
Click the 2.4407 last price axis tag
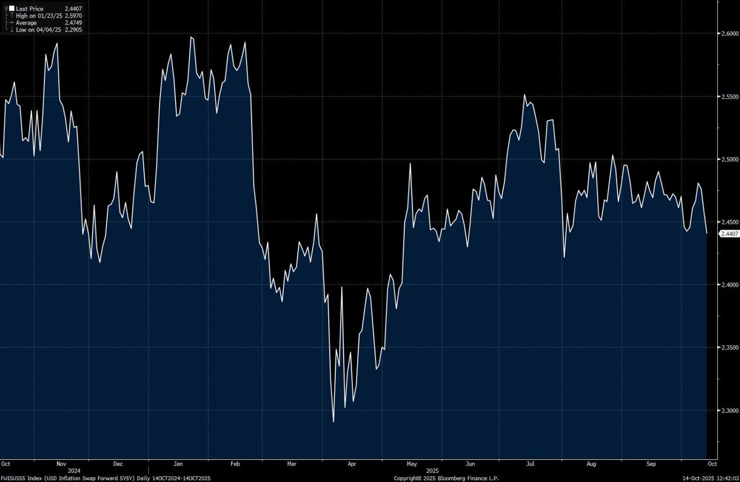(x=728, y=233)
